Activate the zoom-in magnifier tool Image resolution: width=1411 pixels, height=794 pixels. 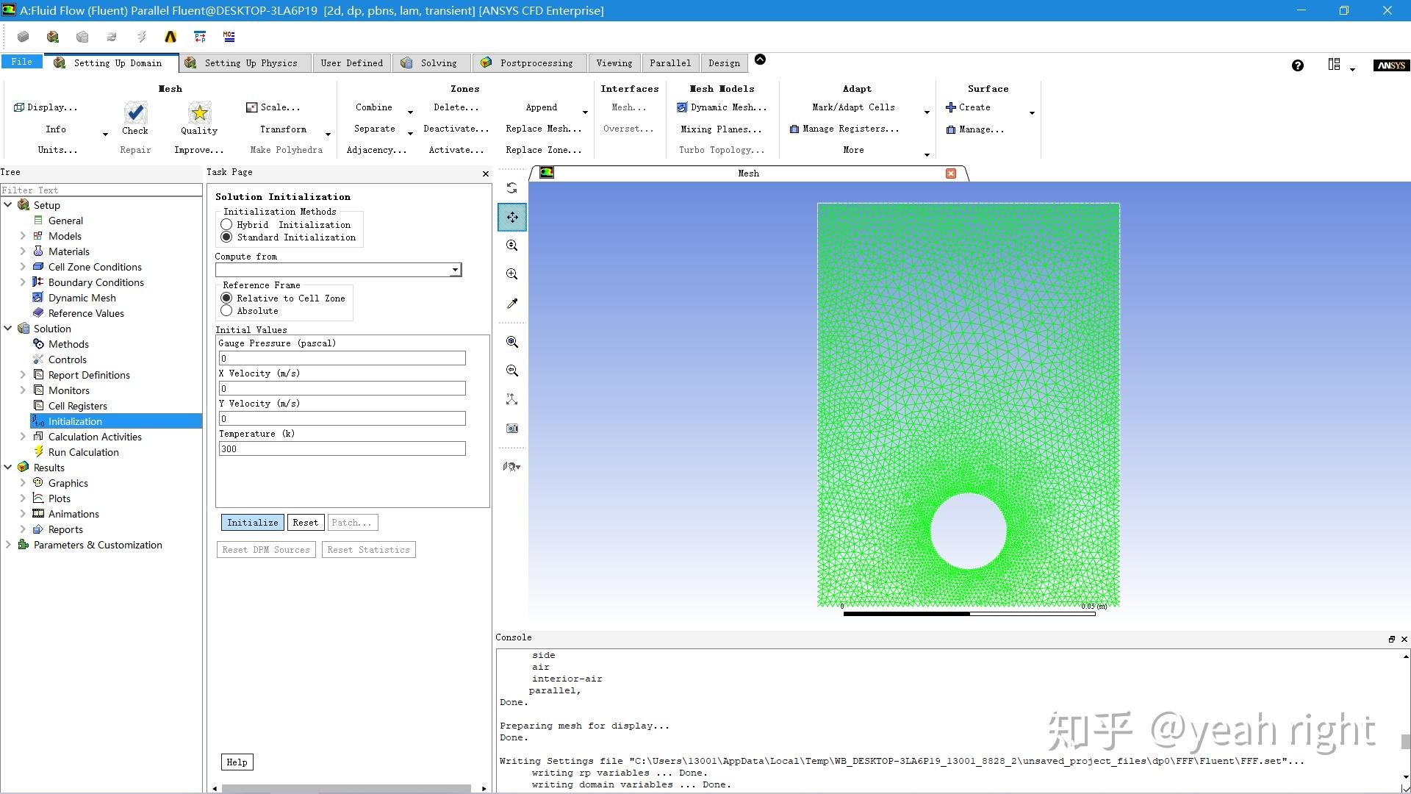point(512,274)
